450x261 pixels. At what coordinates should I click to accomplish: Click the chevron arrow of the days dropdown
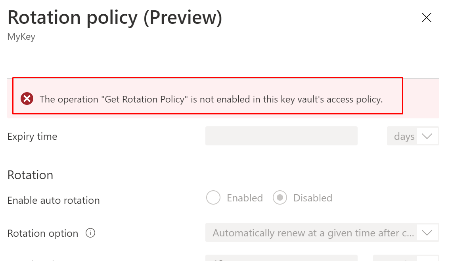[427, 136]
